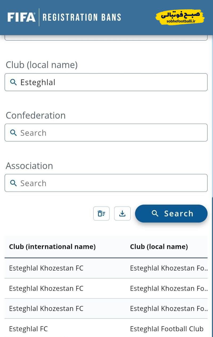Screen dimensions: 213x337
Task: Click the partially visible field at top
Action: tap(106, 38)
